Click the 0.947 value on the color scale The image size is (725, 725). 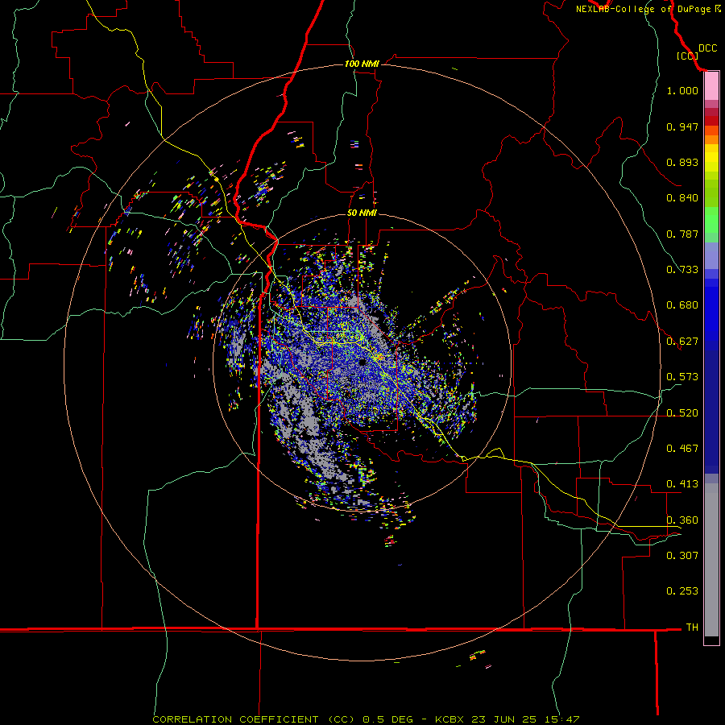click(682, 126)
